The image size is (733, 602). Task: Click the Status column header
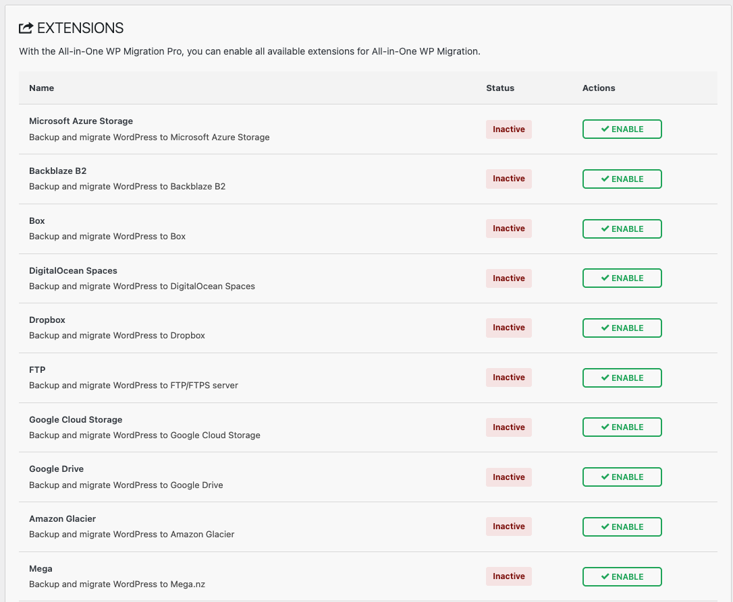(x=500, y=88)
